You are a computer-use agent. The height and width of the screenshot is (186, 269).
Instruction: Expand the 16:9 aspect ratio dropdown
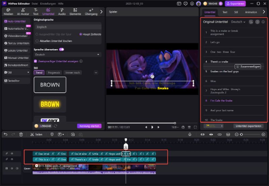tap(174, 127)
